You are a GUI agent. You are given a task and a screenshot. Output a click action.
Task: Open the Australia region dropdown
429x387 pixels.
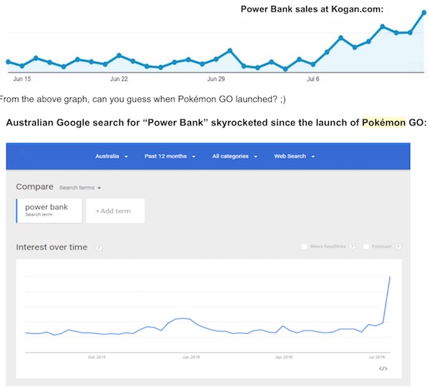pyautogui.click(x=111, y=156)
